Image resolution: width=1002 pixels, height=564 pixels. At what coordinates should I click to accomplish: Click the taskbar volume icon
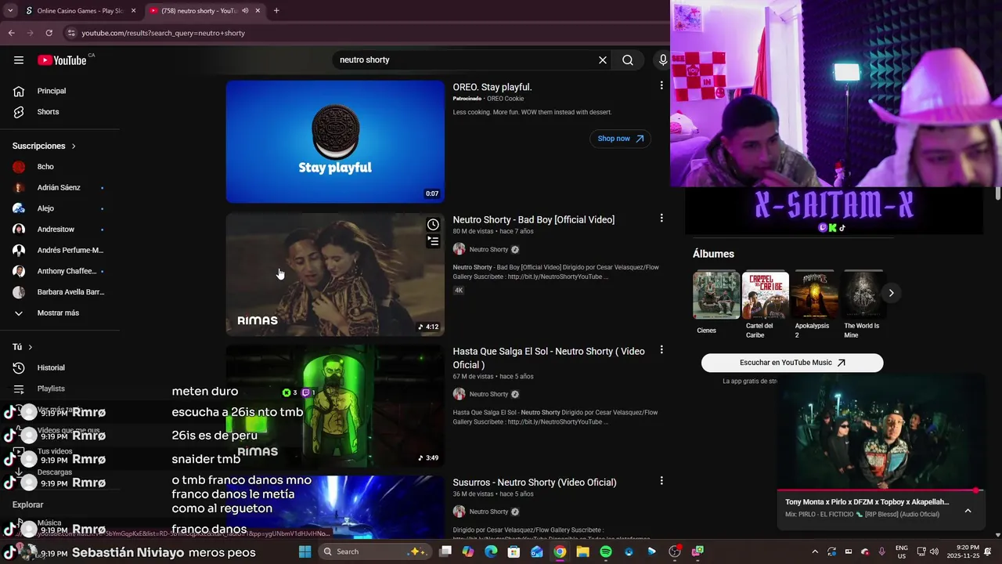[x=934, y=551]
